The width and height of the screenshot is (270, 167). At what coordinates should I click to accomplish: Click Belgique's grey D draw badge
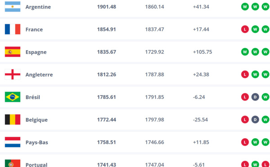tap(255, 119)
